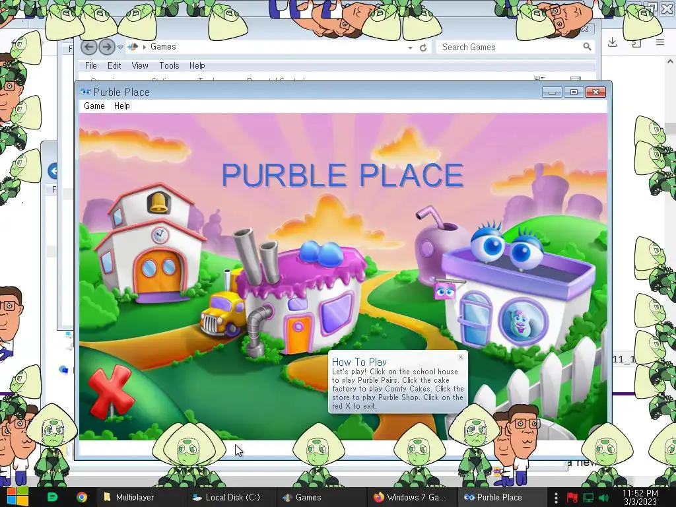Minimize the Purble Place window

coord(552,92)
